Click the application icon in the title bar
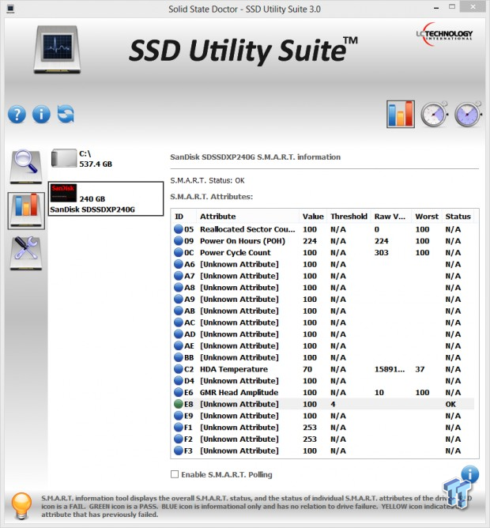 click(10, 9)
